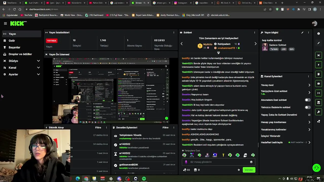
Task: Click the Turkish tag chip
Action: coord(274,49)
